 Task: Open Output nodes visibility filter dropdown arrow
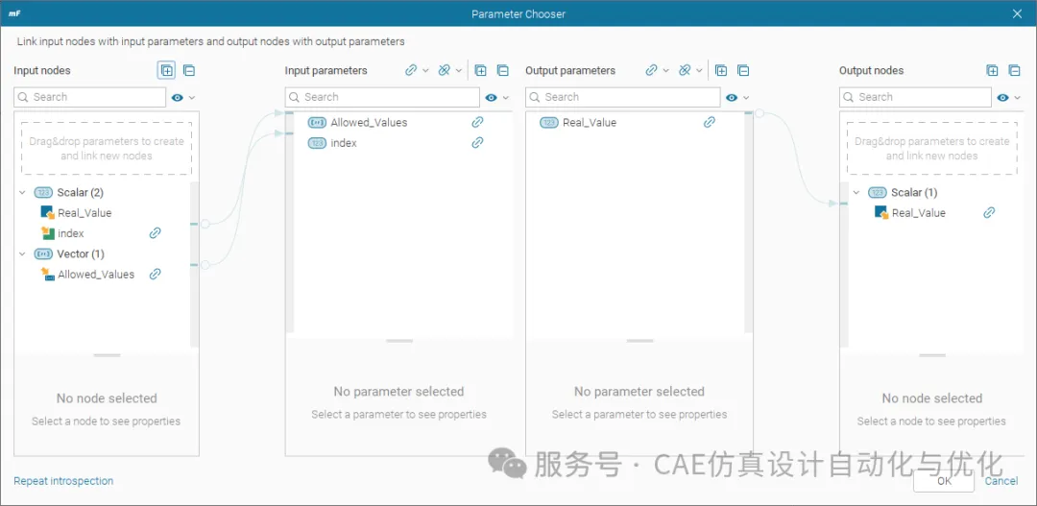pyautogui.click(x=1019, y=97)
